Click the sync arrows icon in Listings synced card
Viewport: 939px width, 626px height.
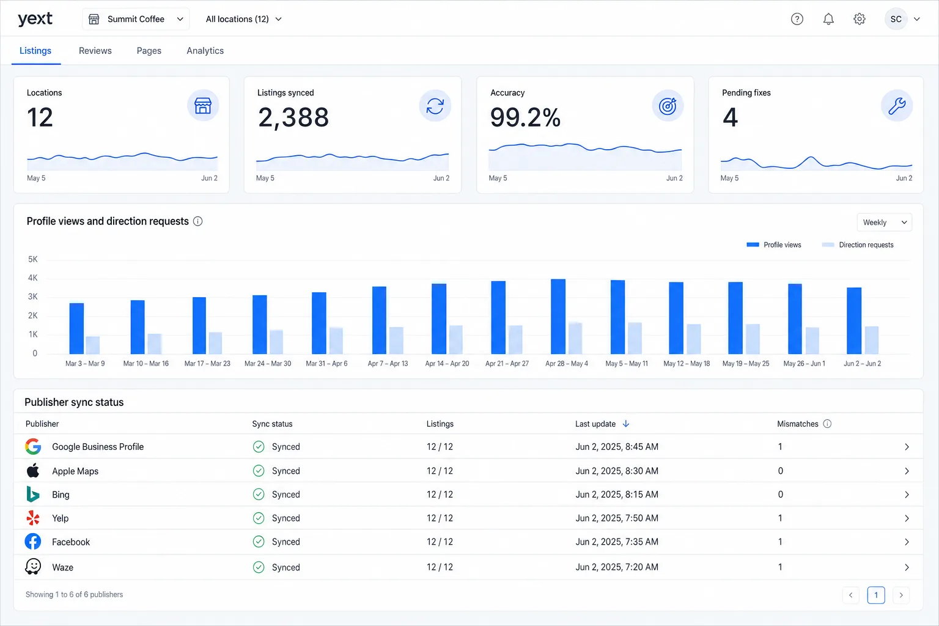pos(435,106)
